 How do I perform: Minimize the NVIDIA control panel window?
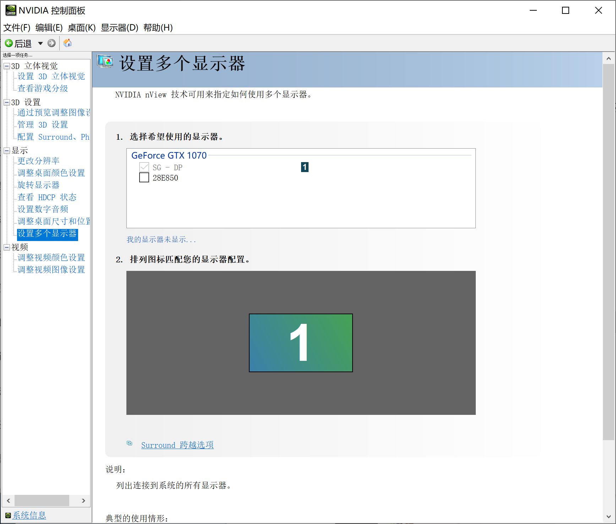point(533,11)
